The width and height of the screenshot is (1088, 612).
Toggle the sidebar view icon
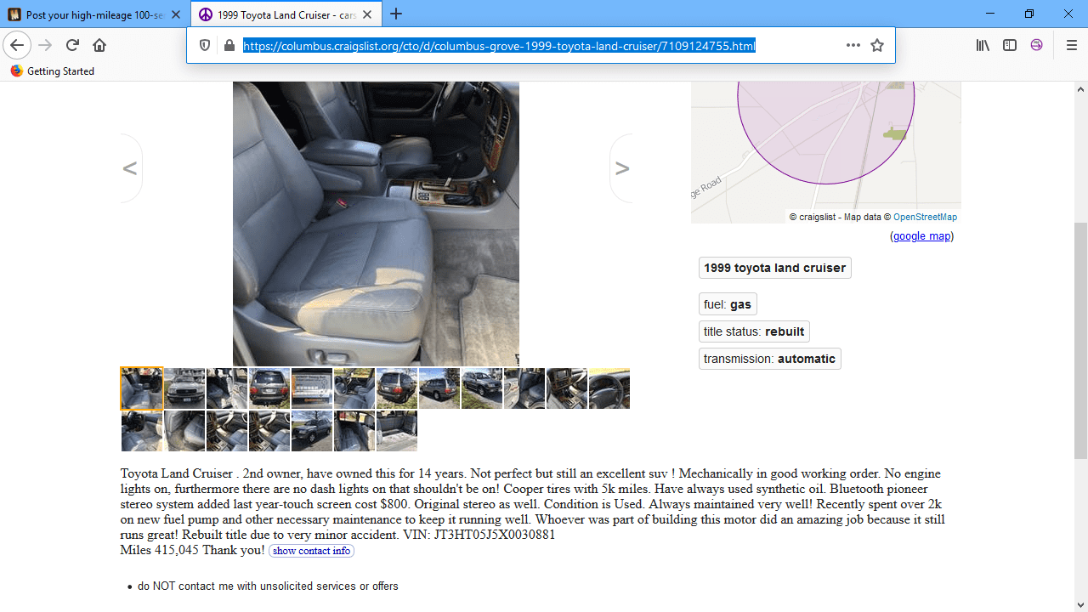click(1010, 45)
